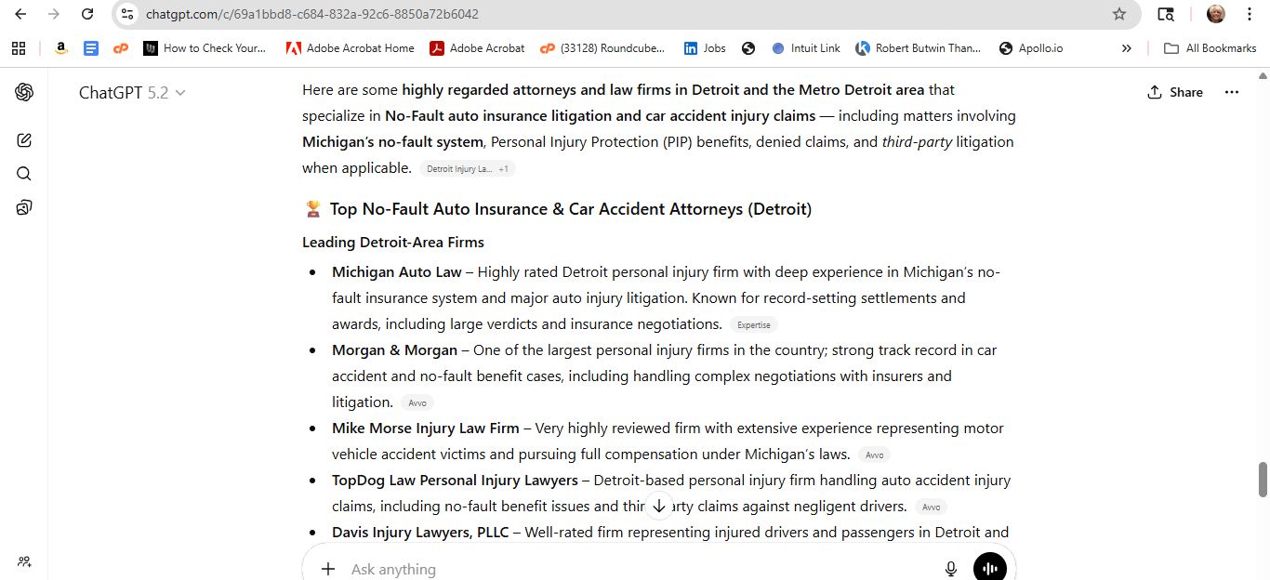View site information icon in the address bar
Screen dimensions: 1270x580
coord(128,14)
